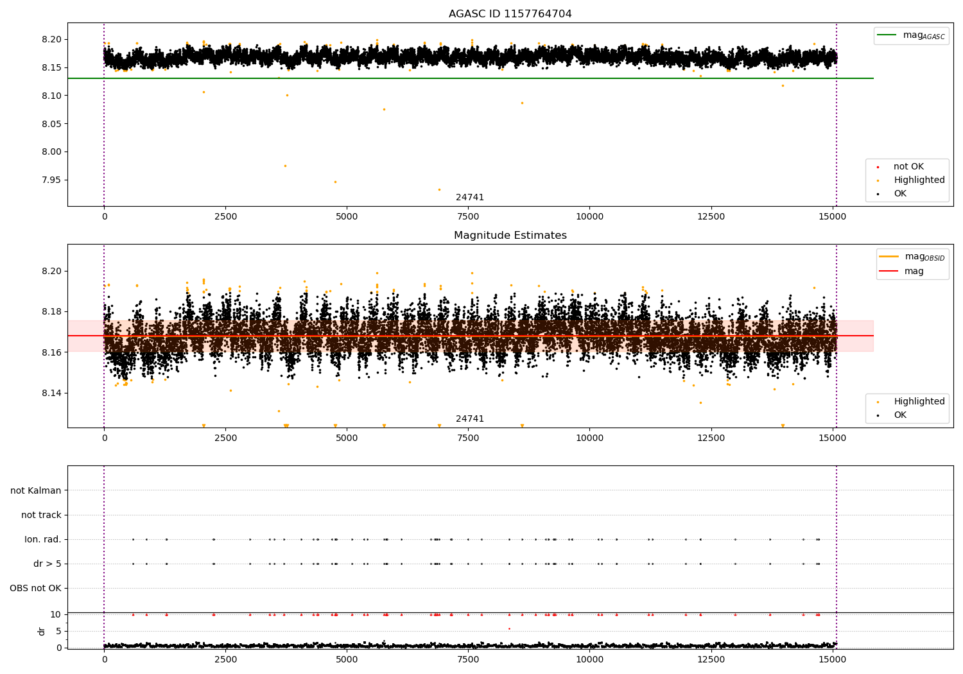Screen dimensions: 963x674
Task: Click the 'not track' row label
Action: pyautogui.click(x=41, y=515)
